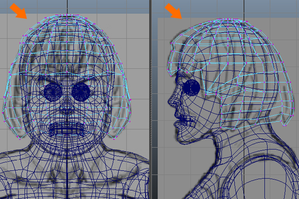
Task: Select the front view eye sphere on the left
Action: [53, 92]
